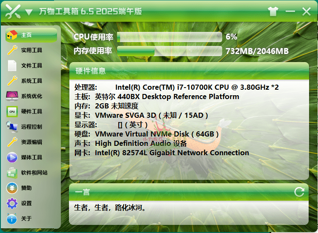Viewport: 318px width, 233px height.
Task: Open 远程控制 using its computer icon
Action: [12, 127]
